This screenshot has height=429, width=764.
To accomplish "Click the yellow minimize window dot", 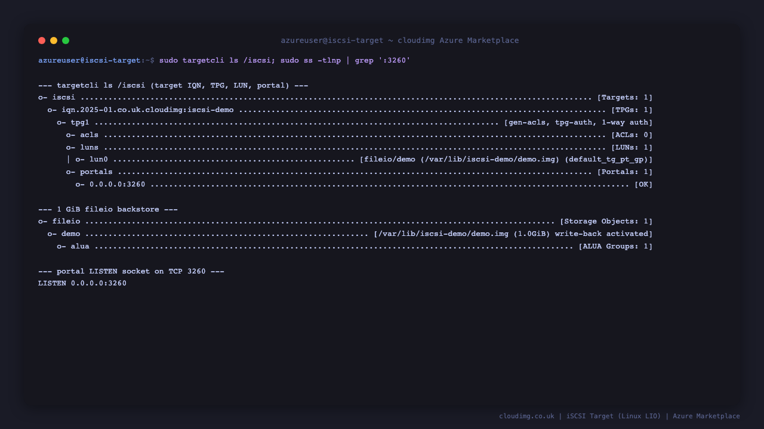I will pyautogui.click(x=54, y=41).
